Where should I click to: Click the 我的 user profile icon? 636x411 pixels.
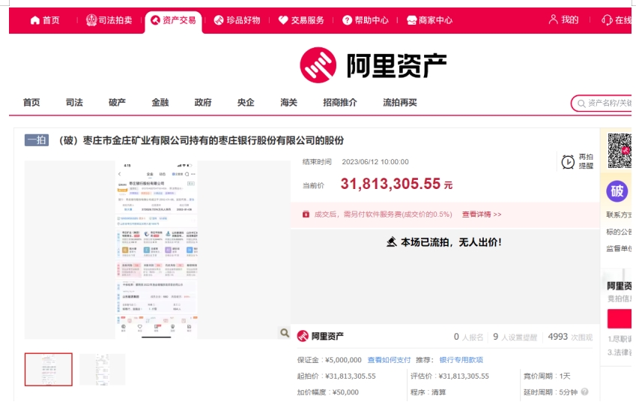554,19
